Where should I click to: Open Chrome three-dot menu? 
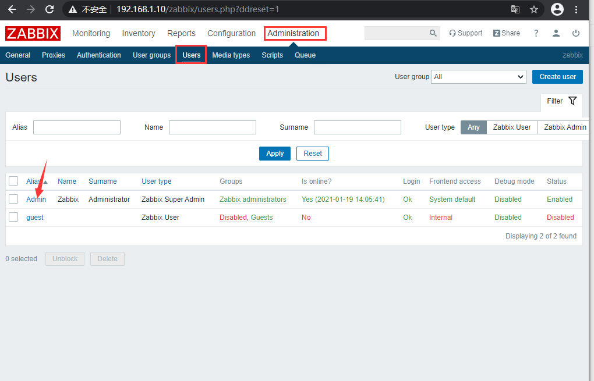pyautogui.click(x=576, y=9)
